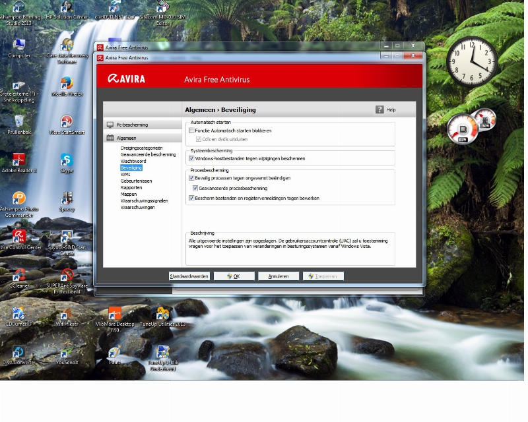The width and height of the screenshot is (528, 422).
Task: Expand the Pc-bescherming section
Action: pos(143,125)
